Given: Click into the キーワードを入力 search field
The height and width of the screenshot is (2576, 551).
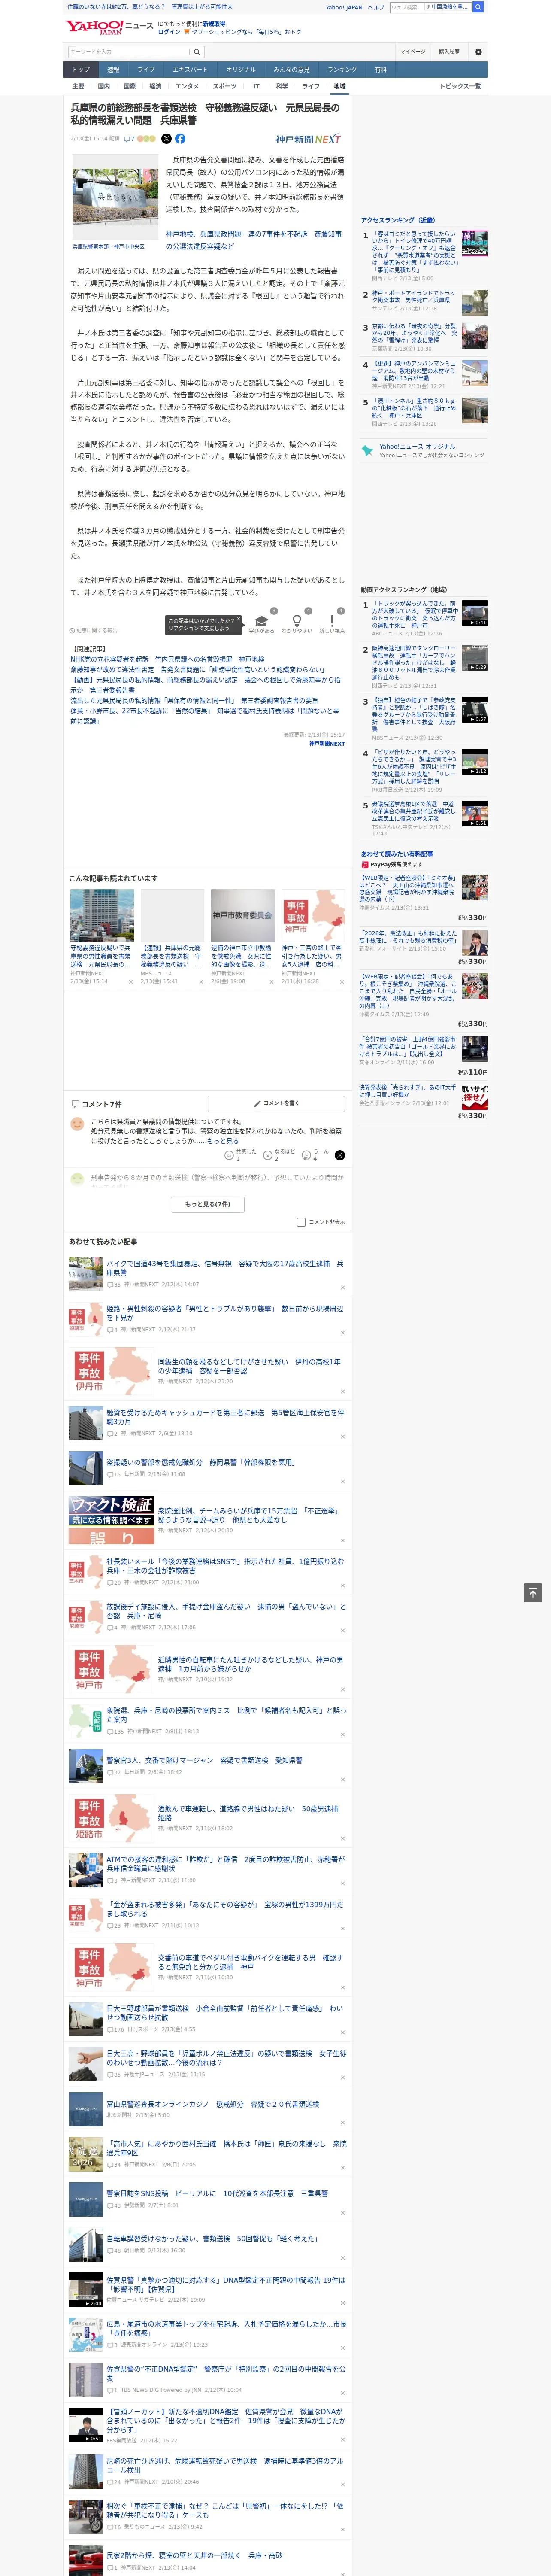Looking at the screenshot, I should tap(129, 52).
